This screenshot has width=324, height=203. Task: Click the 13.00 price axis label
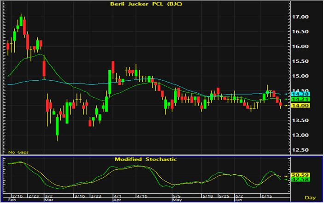pos(300,135)
